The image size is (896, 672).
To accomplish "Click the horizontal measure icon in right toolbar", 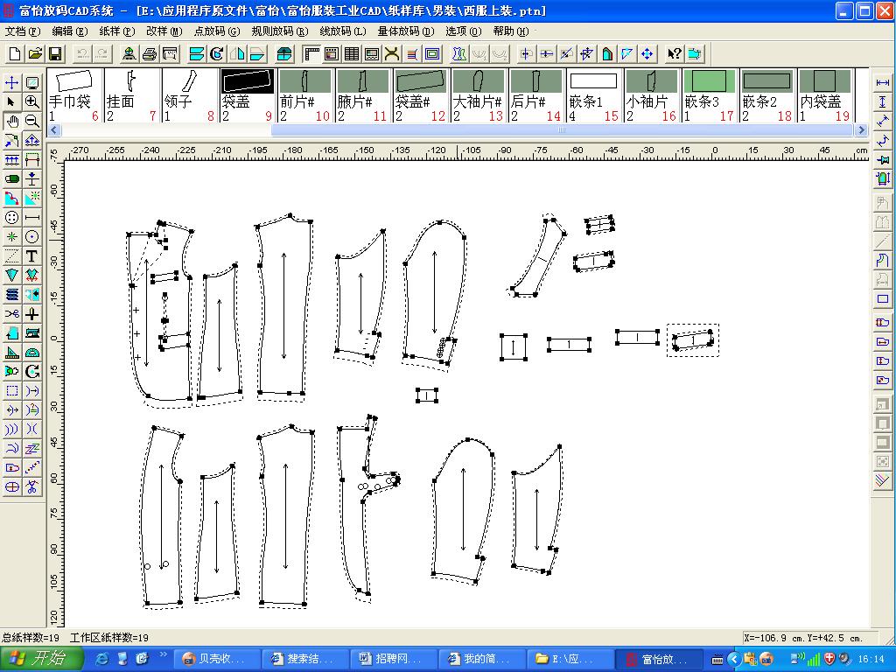I will pyautogui.click(x=883, y=83).
